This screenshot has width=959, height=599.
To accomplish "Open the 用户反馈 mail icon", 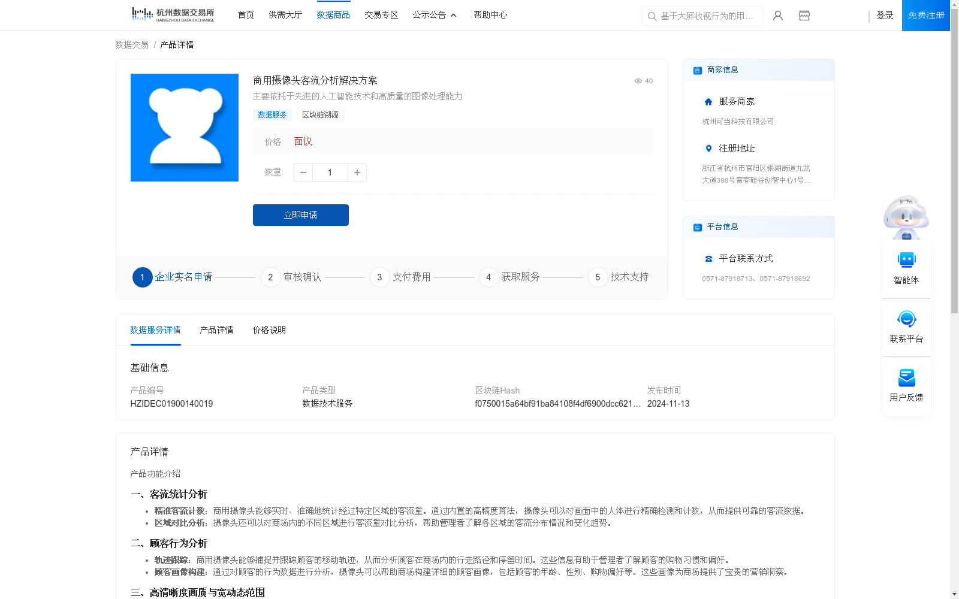I will point(906,377).
